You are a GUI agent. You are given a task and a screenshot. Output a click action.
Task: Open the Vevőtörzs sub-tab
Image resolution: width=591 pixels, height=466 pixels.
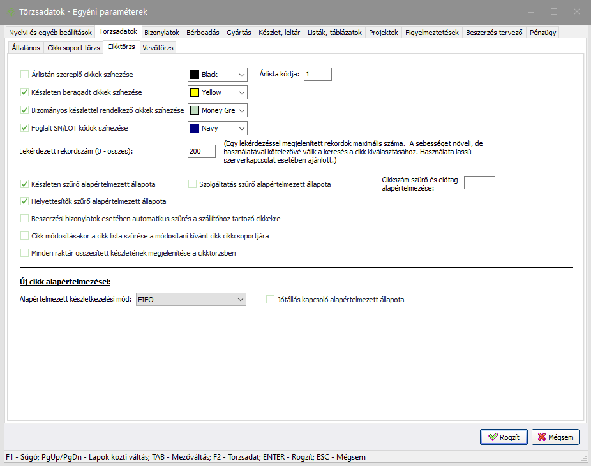(157, 48)
